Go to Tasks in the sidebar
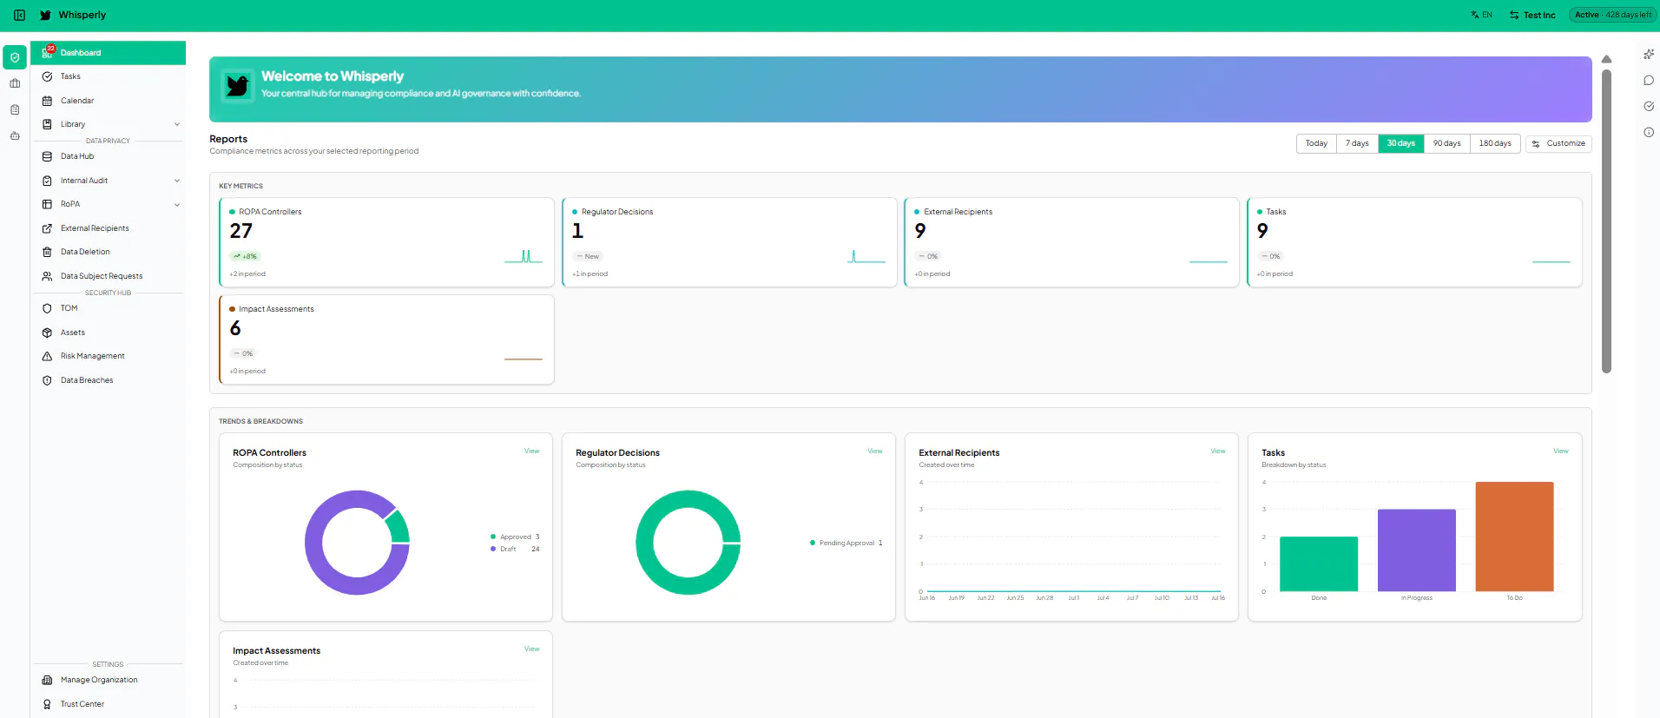1660x718 pixels. pos(109,76)
